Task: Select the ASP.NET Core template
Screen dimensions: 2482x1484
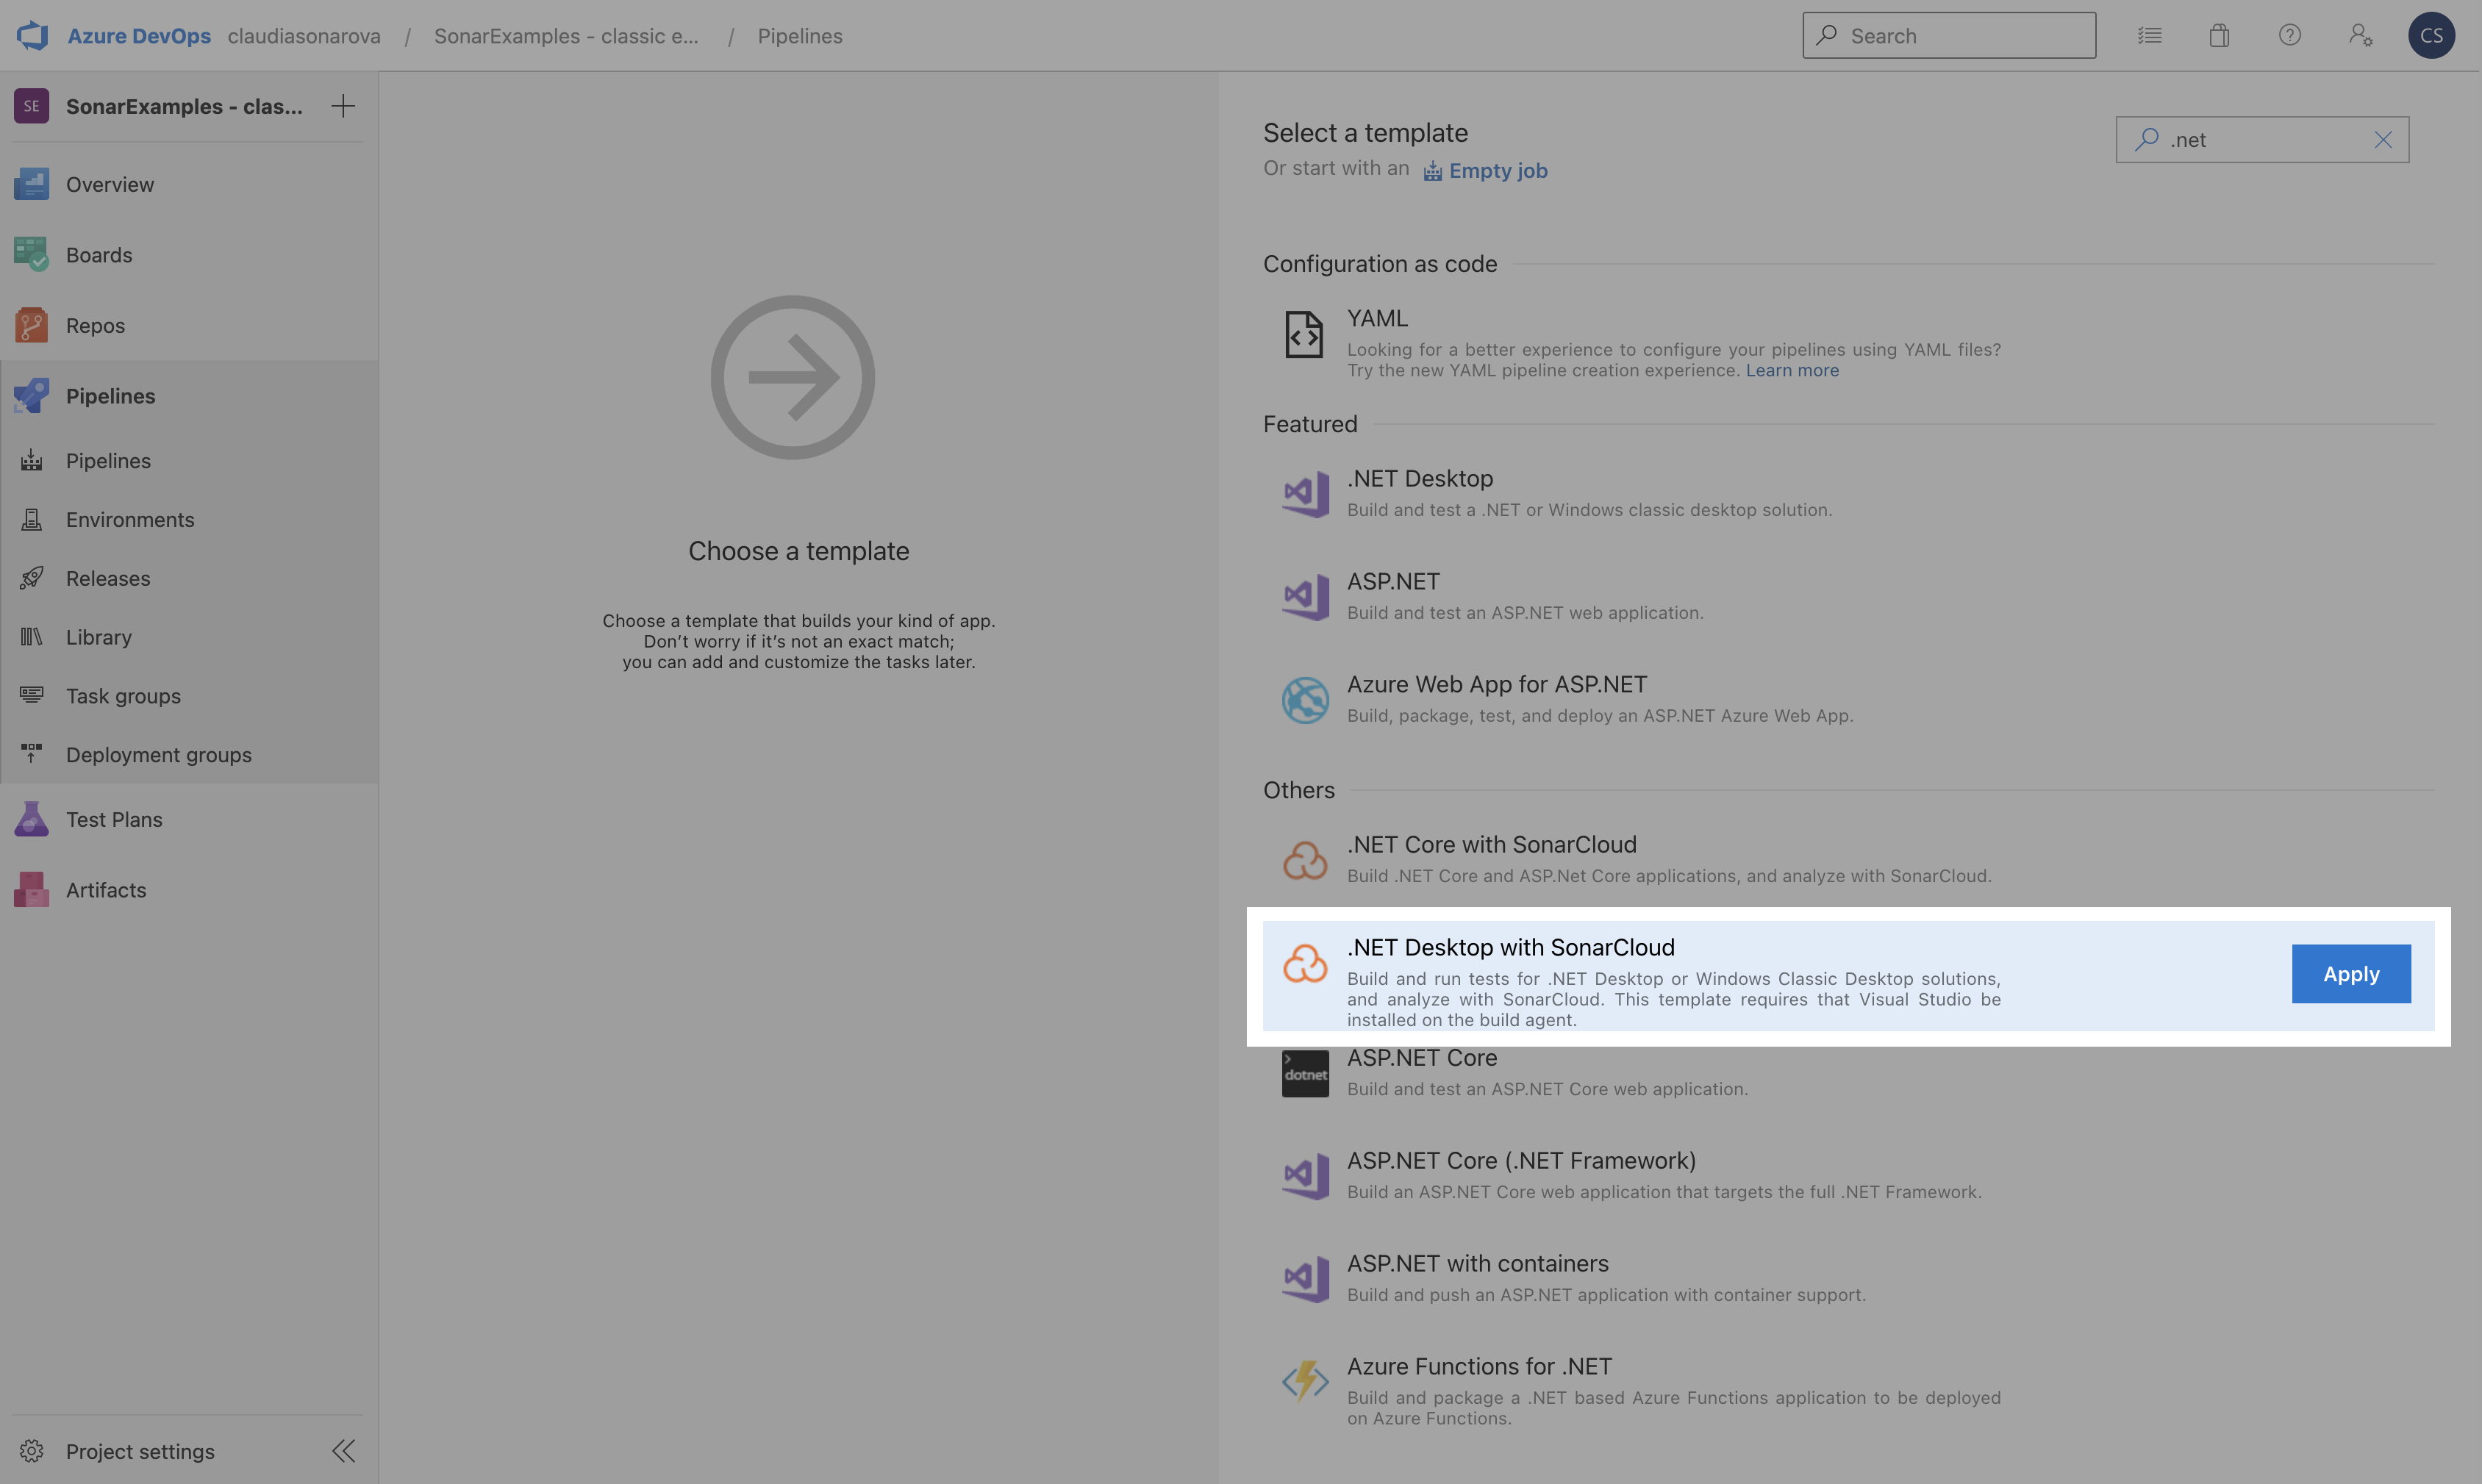Action: click(x=1848, y=1073)
